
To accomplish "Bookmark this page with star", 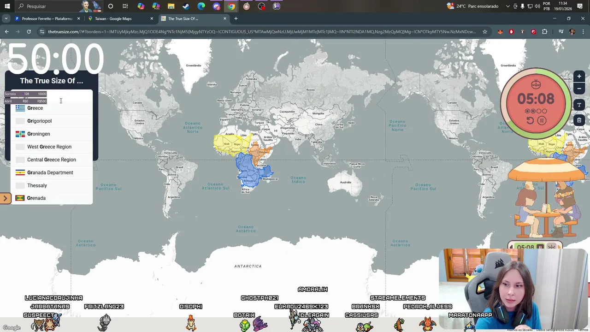I will click(484, 31).
